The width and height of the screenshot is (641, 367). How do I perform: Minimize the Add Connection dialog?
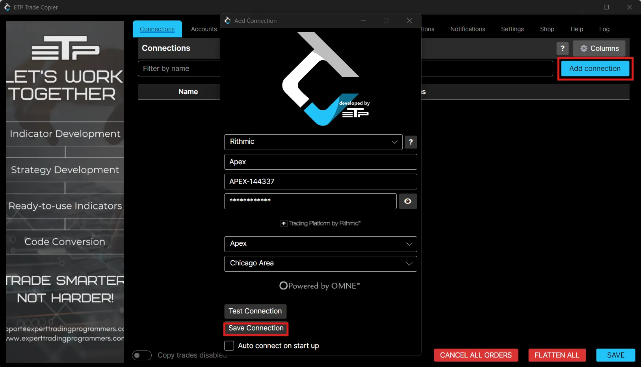pos(363,20)
